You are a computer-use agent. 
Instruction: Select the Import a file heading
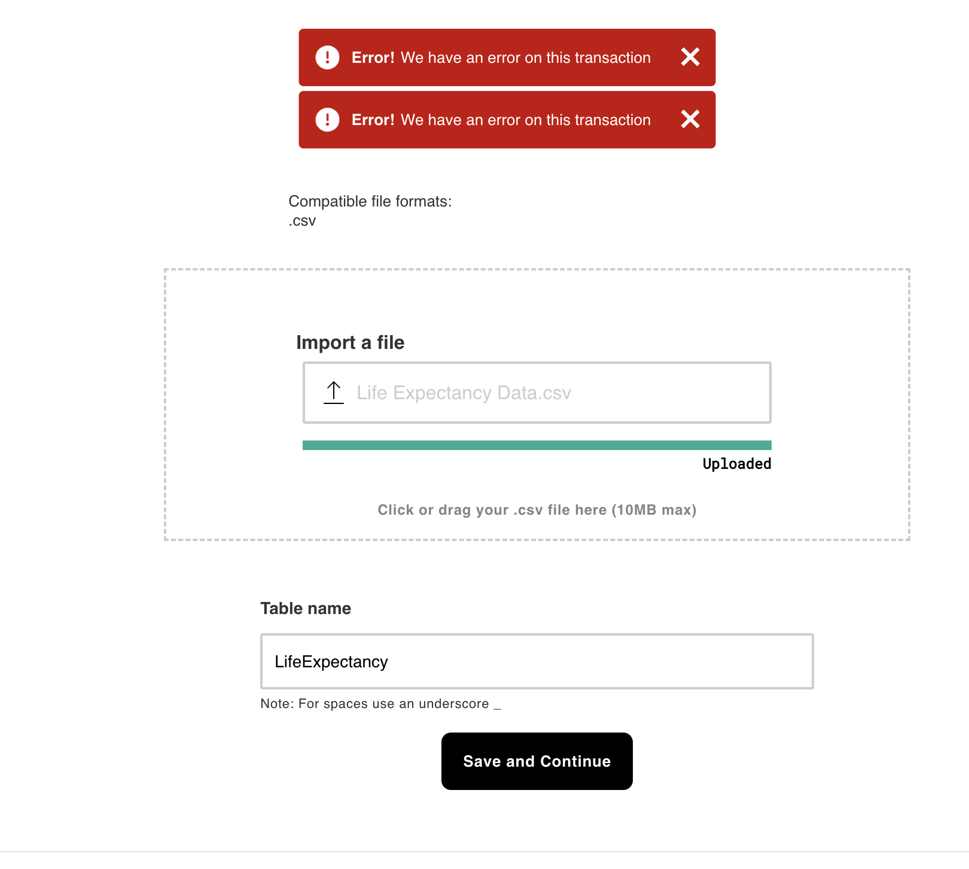click(x=349, y=342)
